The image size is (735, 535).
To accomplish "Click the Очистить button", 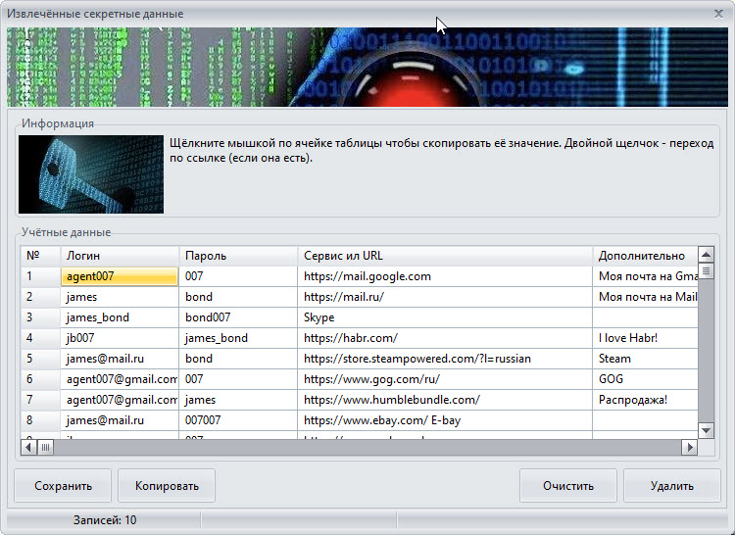I will pos(568,486).
